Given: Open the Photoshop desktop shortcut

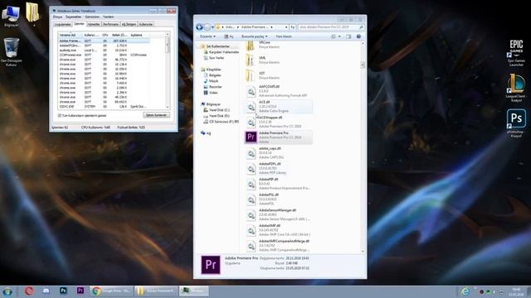Looking at the screenshot, I should (x=516, y=123).
